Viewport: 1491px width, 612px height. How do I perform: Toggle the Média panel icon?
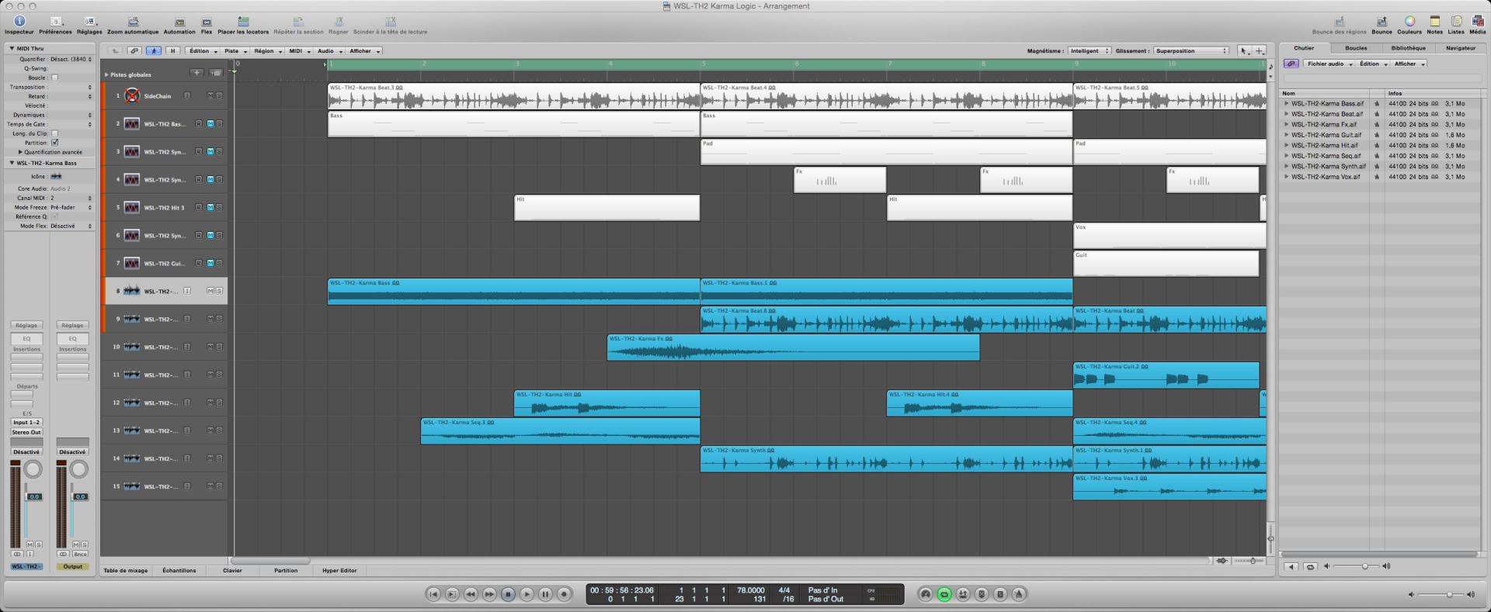[1478, 22]
